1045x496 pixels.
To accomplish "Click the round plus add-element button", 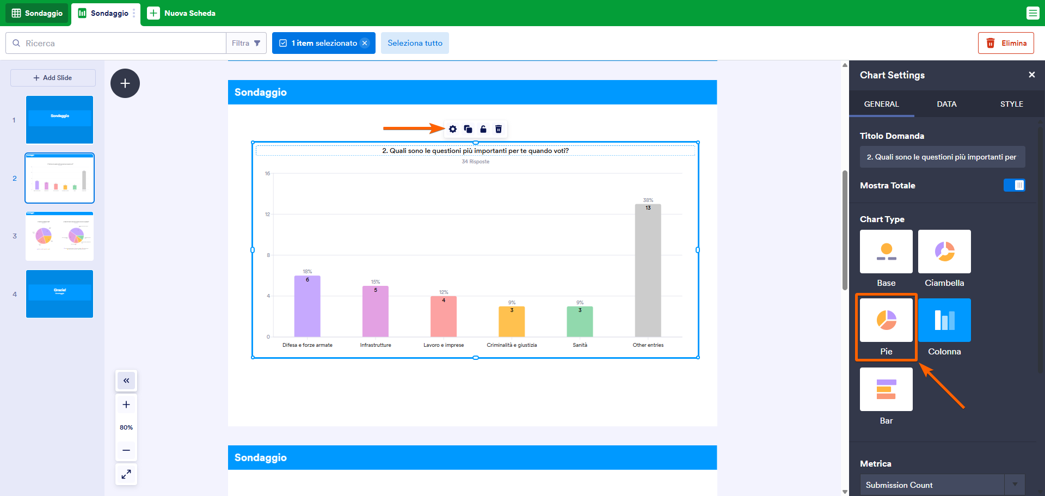I will pyautogui.click(x=125, y=83).
